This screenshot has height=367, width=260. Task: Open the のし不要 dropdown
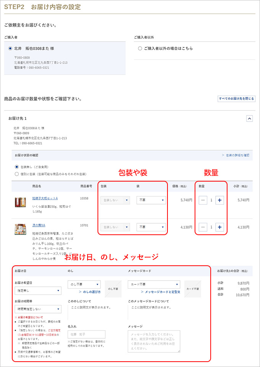[x=84, y=284]
